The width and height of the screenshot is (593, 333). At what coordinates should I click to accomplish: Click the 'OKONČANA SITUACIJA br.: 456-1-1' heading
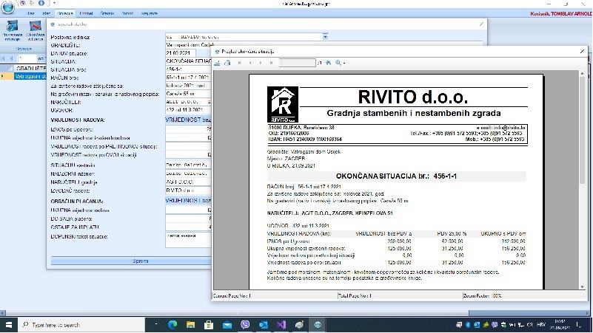pos(396,176)
